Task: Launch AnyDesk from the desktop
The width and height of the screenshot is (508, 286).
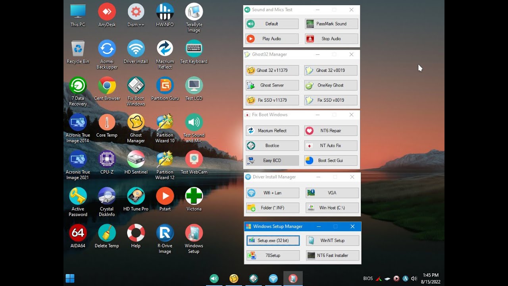Action: click(106, 12)
